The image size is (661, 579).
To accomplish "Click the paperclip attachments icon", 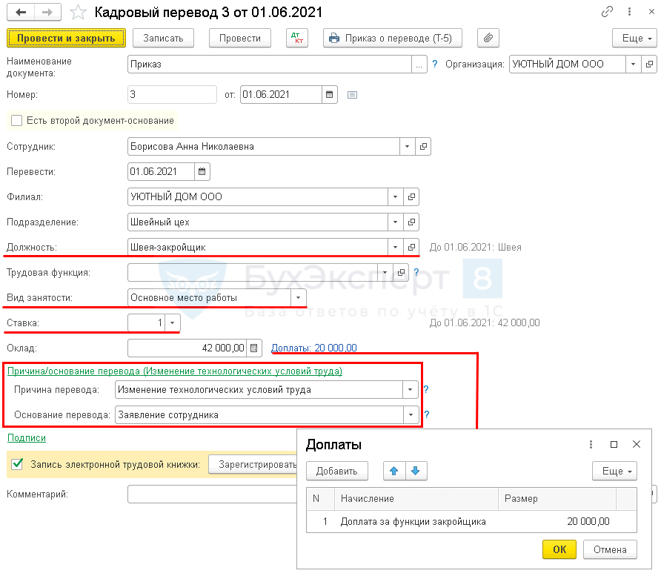I will (488, 38).
